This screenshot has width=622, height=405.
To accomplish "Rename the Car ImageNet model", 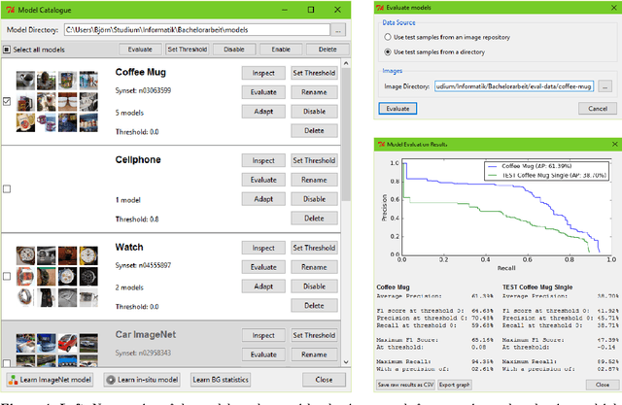I will coord(314,354).
